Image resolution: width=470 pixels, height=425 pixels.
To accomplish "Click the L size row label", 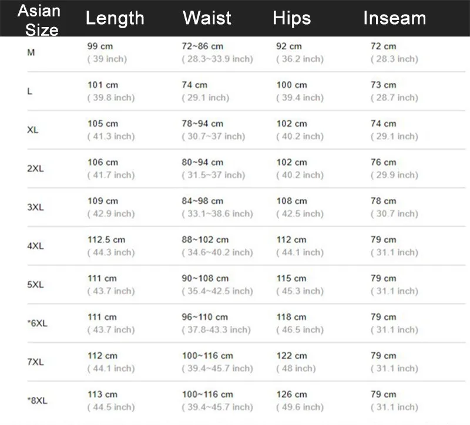I will (29, 92).
